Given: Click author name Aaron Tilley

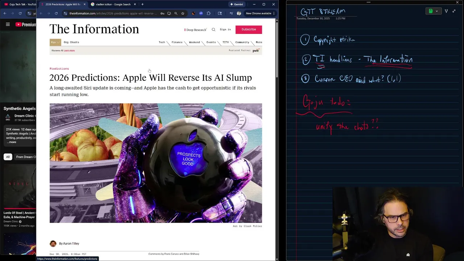Looking at the screenshot, I should coord(71,244).
